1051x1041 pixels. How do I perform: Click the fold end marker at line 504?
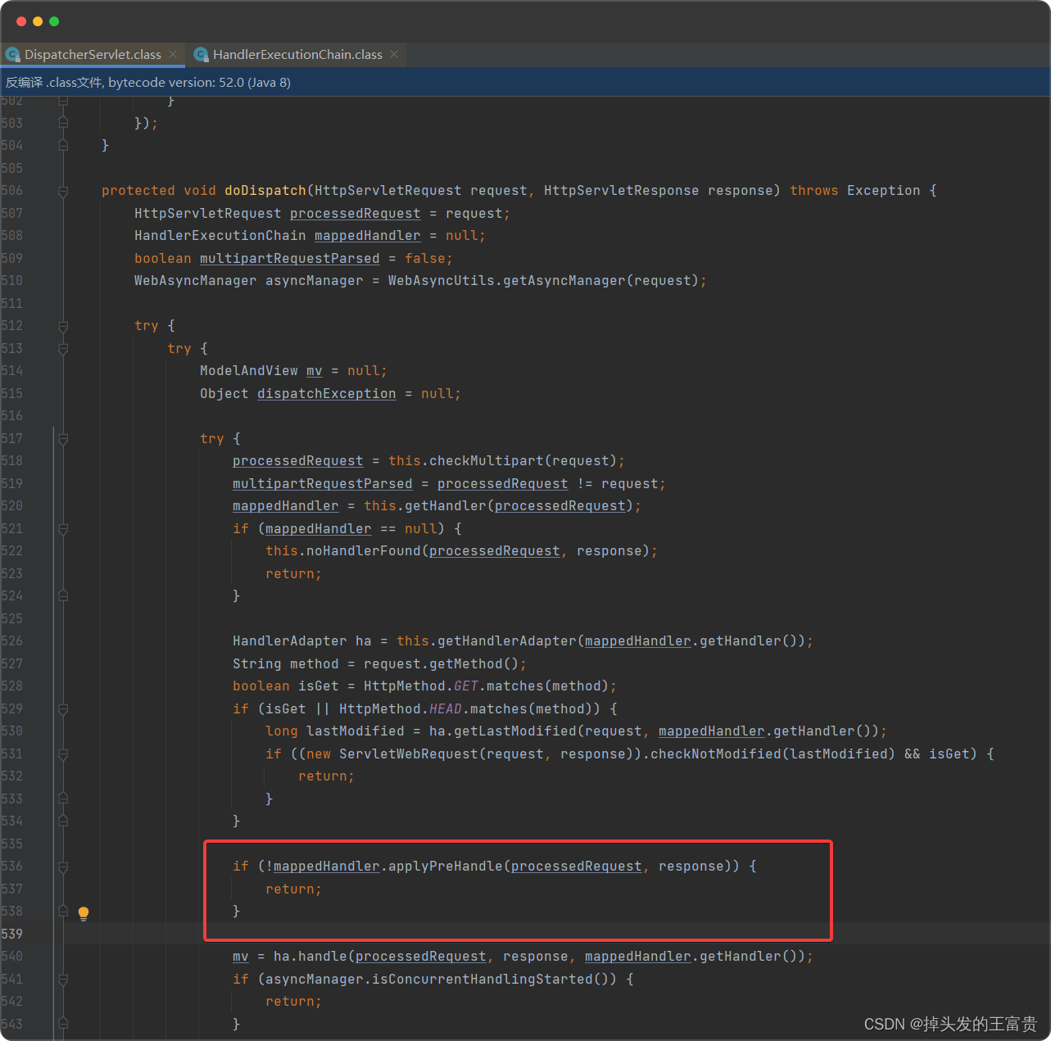tap(63, 145)
